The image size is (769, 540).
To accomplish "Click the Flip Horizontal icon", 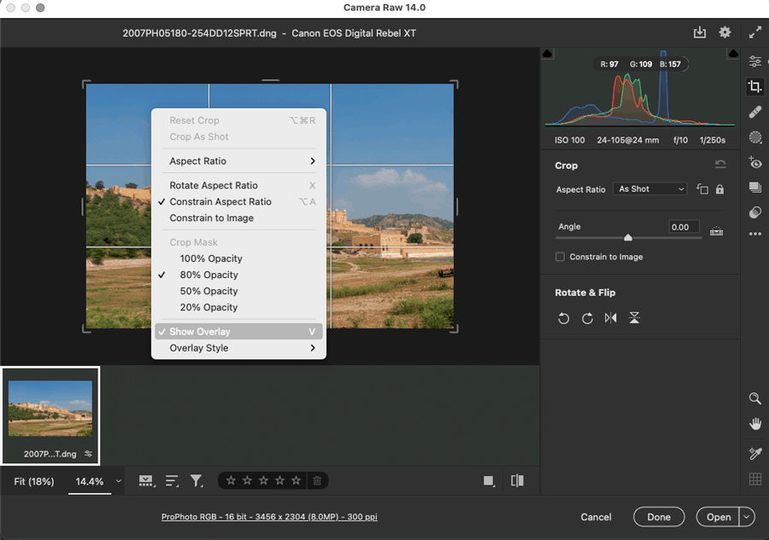I will (x=611, y=317).
